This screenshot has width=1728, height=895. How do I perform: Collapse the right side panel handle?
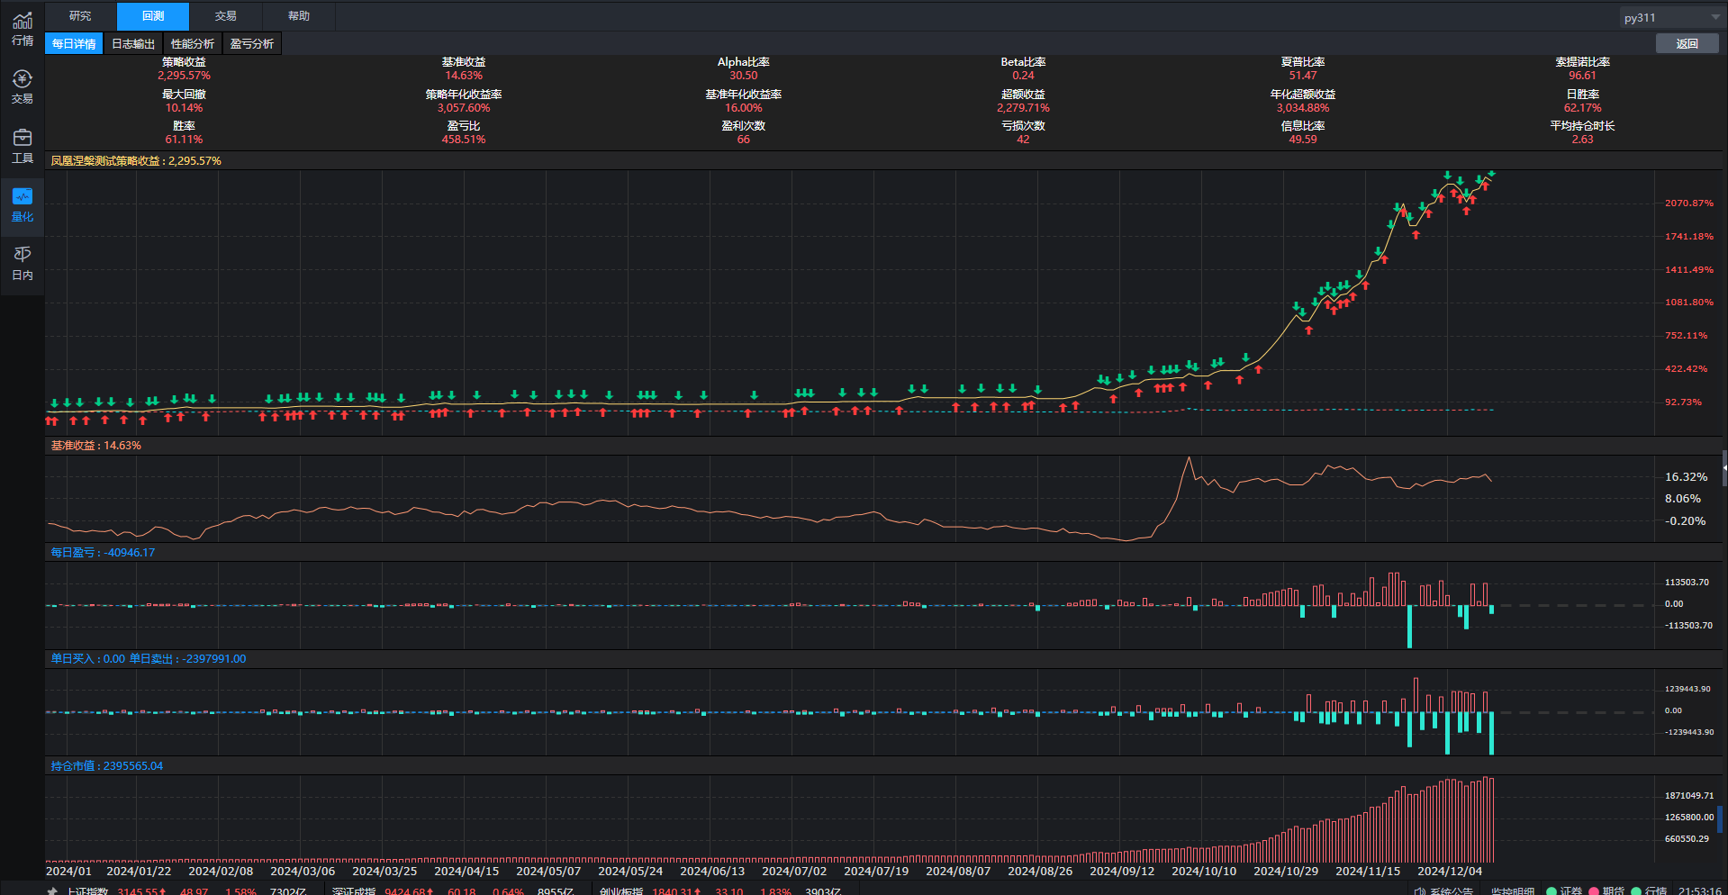[1724, 468]
